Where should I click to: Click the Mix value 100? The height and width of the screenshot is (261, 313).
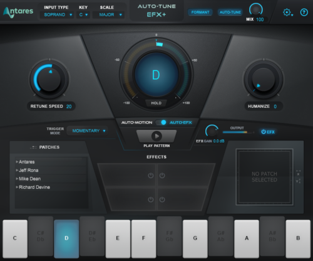tap(260, 19)
